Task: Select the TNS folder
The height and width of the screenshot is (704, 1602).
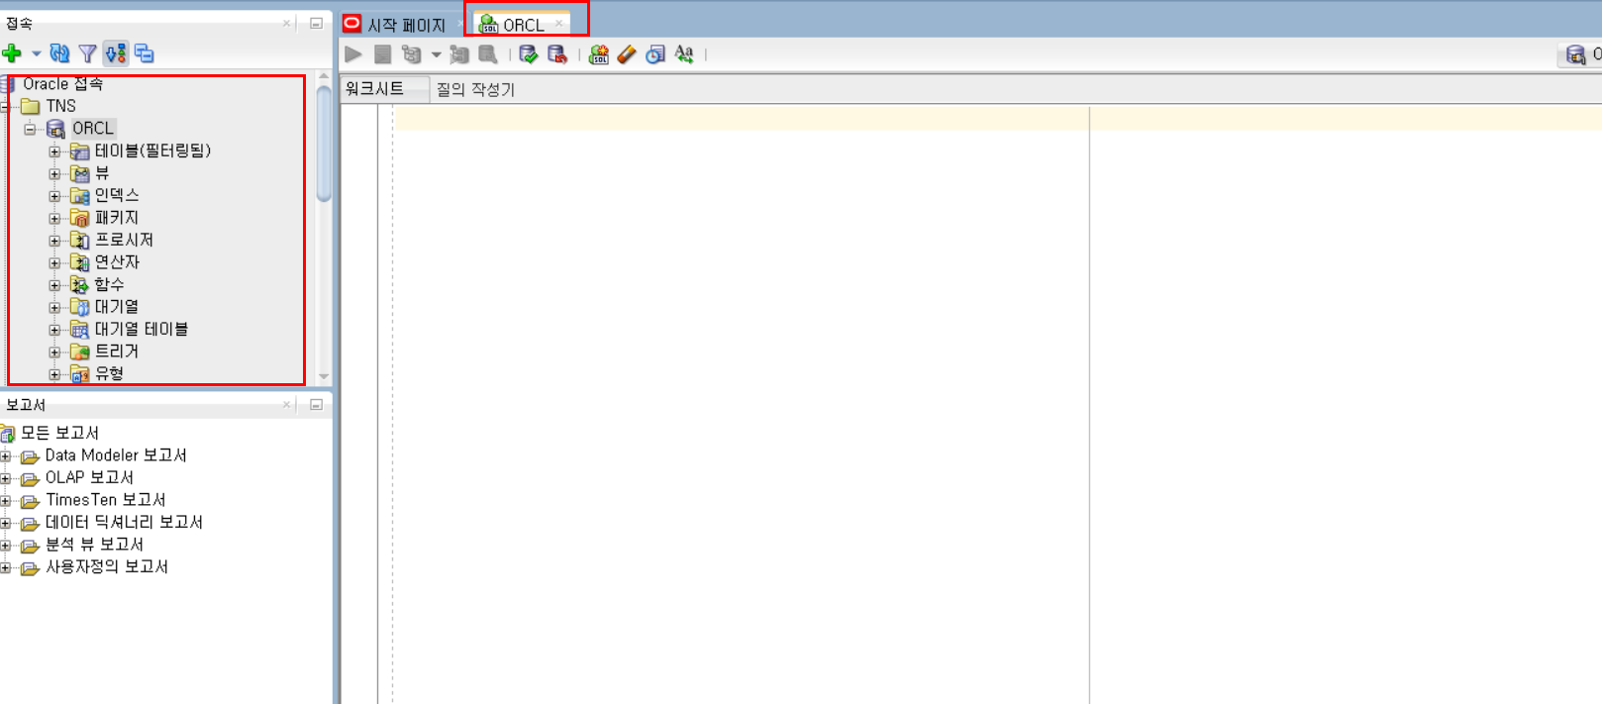Action: click(x=60, y=106)
